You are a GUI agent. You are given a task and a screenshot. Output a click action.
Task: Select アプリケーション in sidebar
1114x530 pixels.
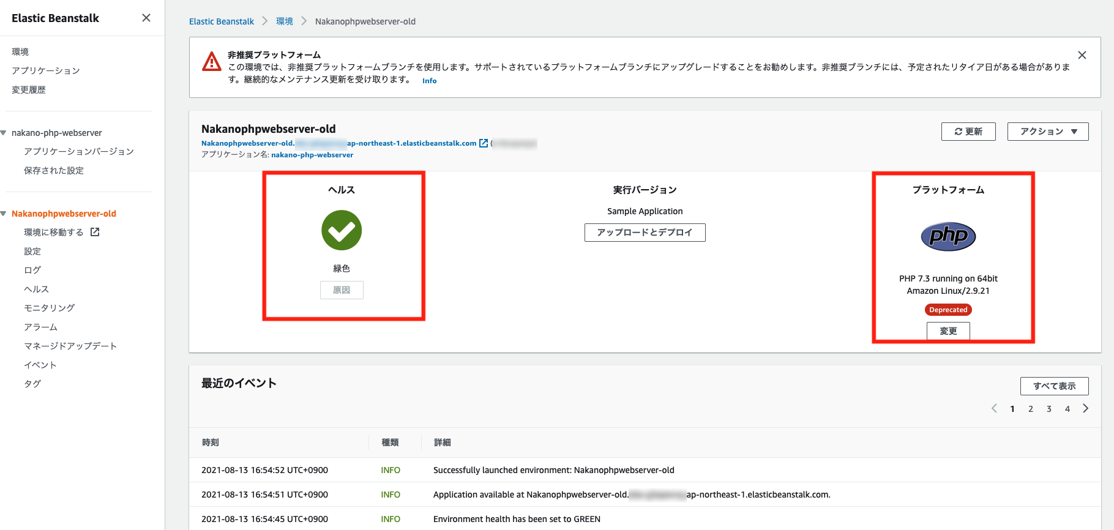pos(46,71)
